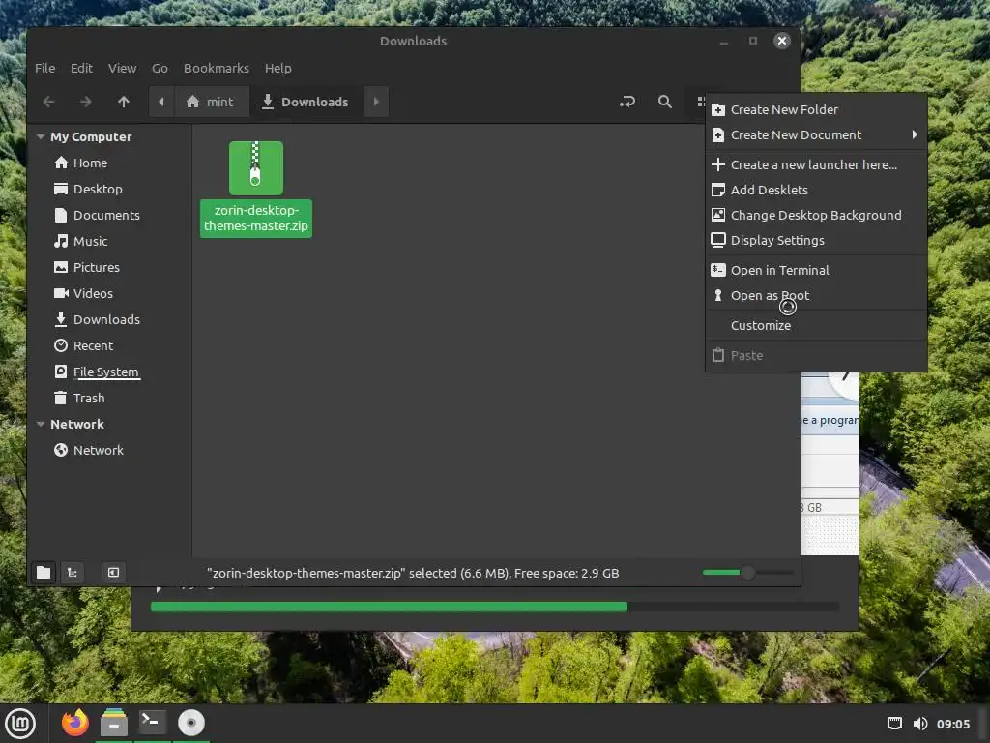This screenshot has height=743, width=990.
Task: Open Pictures in the sidebar
Action: 96,267
